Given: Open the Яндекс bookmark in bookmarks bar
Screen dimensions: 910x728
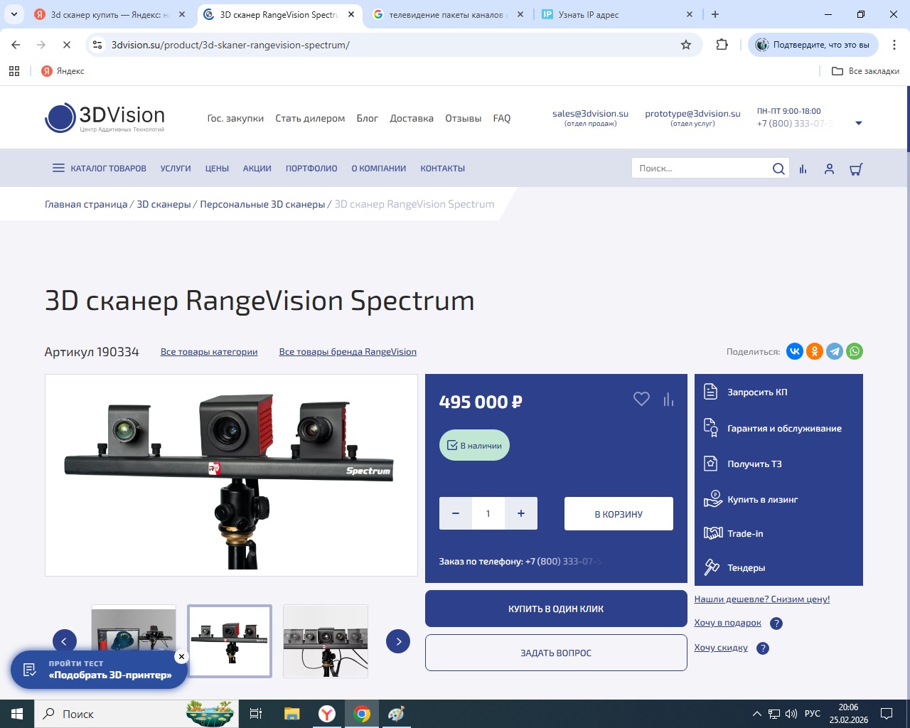Looking at the screenshot, I should (63, 71).
